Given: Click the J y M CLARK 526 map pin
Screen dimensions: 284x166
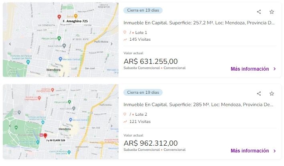Looking at the screenshot, I should pyautogui.click(x=45, y=136).
